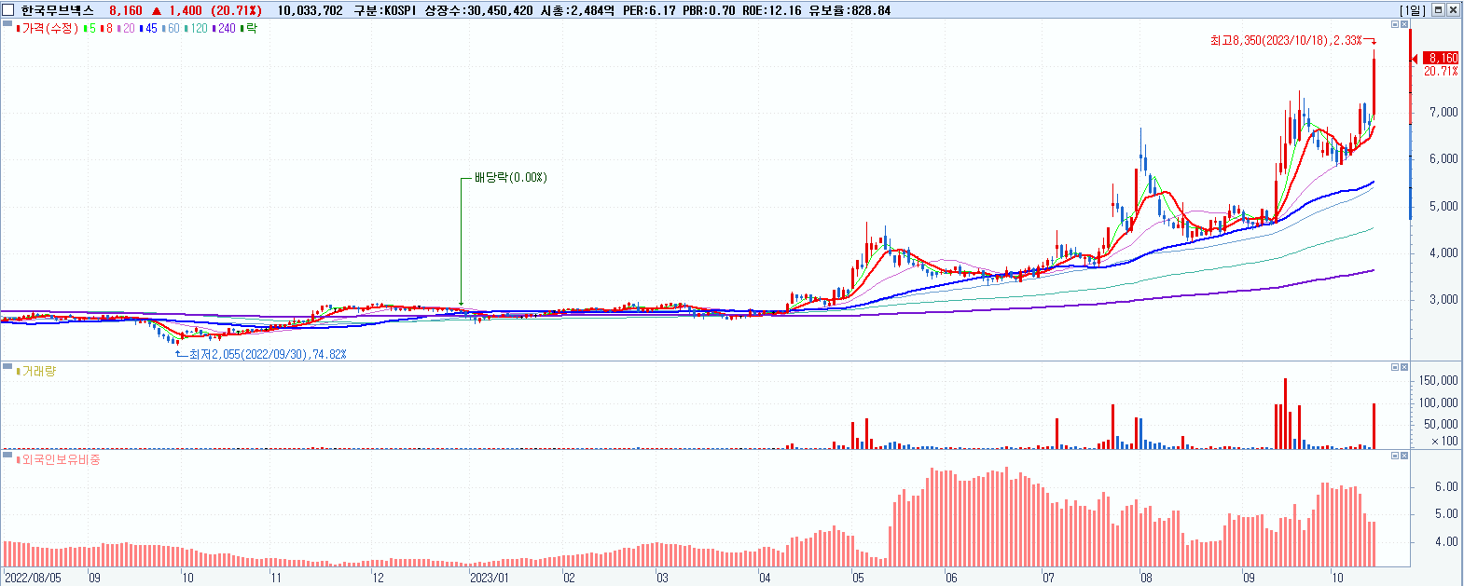
Task: Click the volume pane handle icon beside 거래량
Action: point(8,365)
